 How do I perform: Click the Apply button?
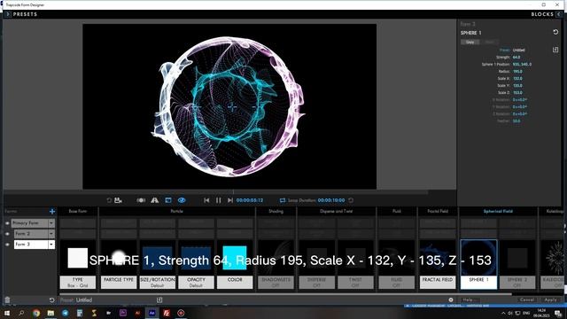pos(550,300)
